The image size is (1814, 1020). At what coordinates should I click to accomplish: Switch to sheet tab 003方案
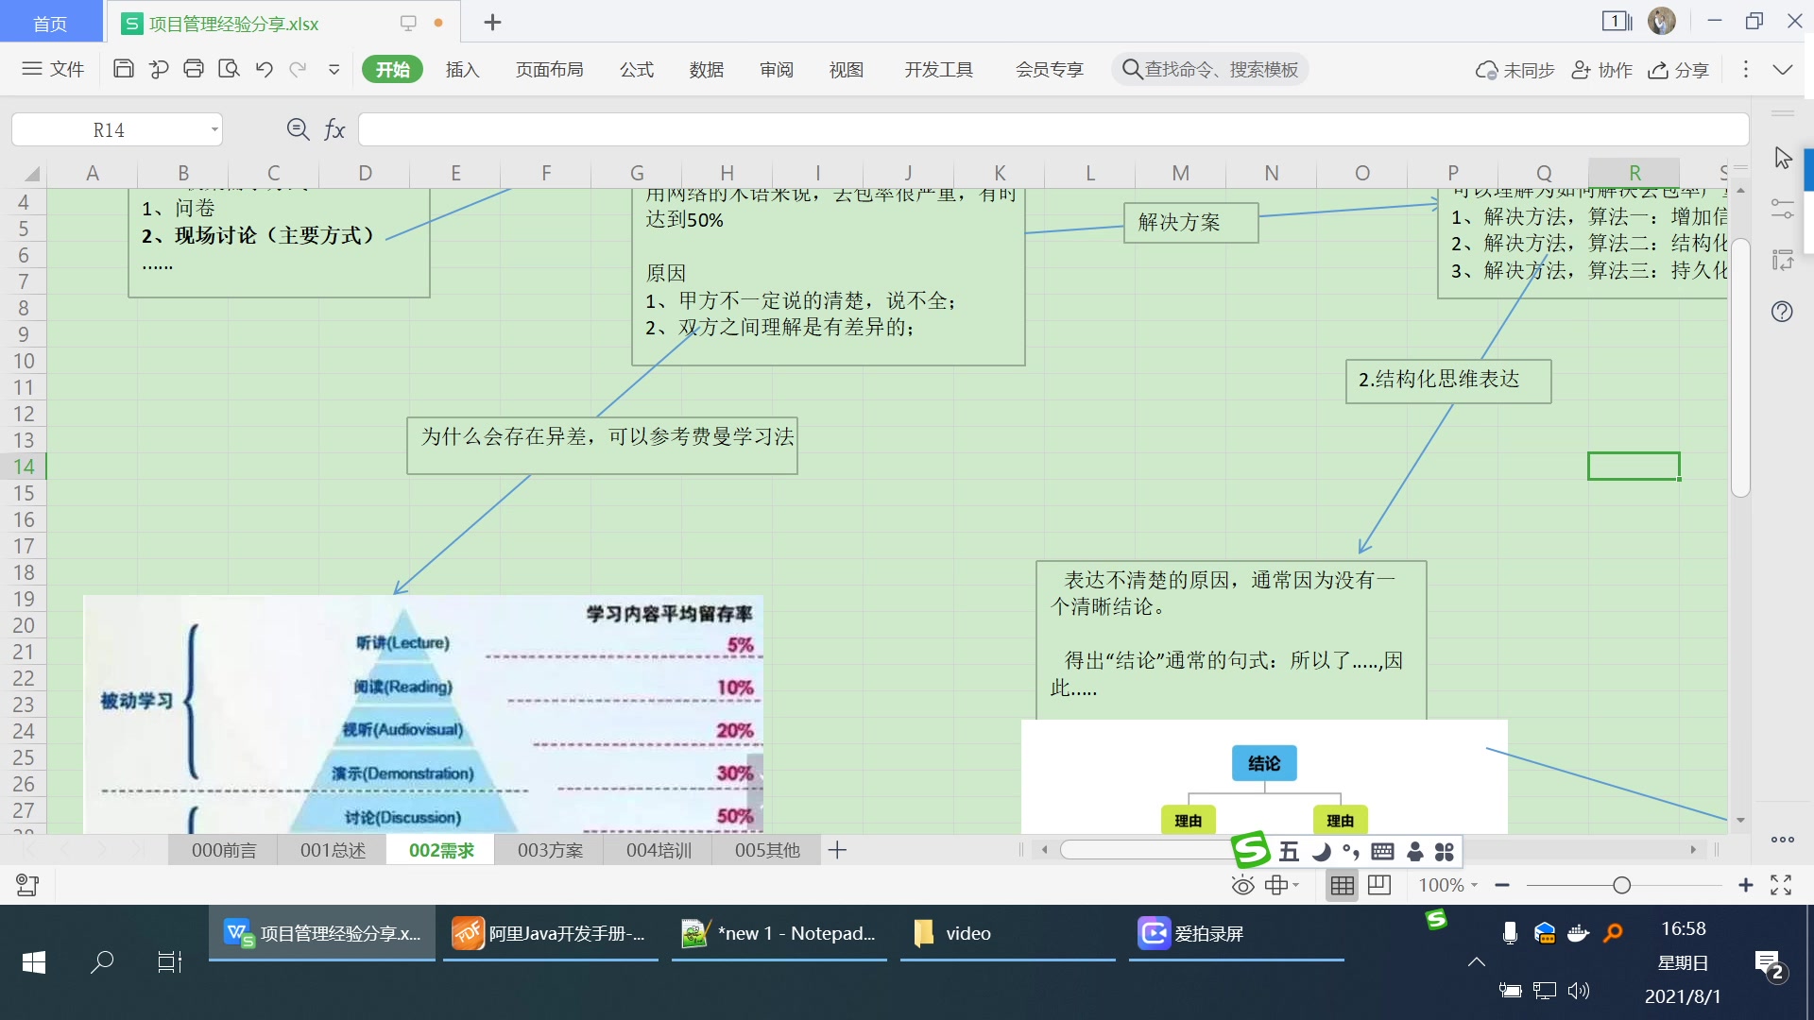pos(550,850)
